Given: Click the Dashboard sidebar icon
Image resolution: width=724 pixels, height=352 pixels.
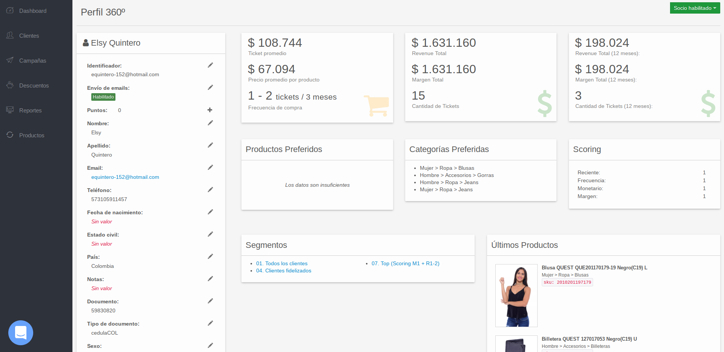Looking at the screenshot, I should coord(10,11).
